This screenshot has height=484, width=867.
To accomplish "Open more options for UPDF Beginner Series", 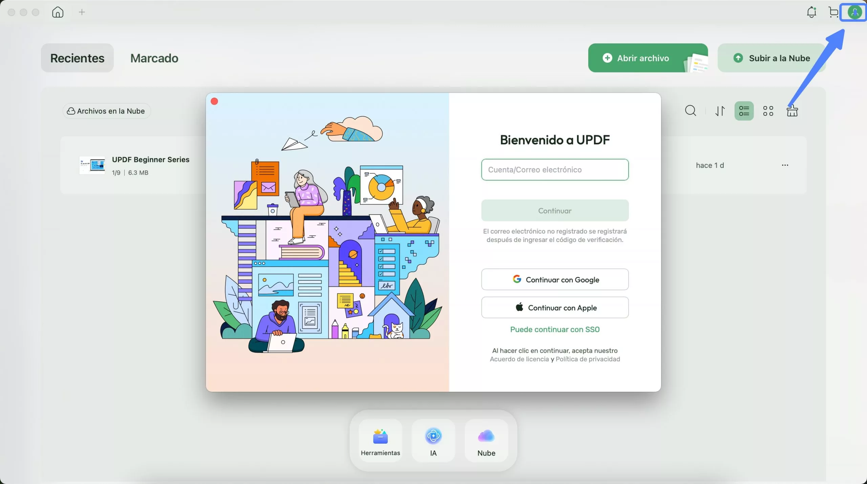I will click(785, 165).
